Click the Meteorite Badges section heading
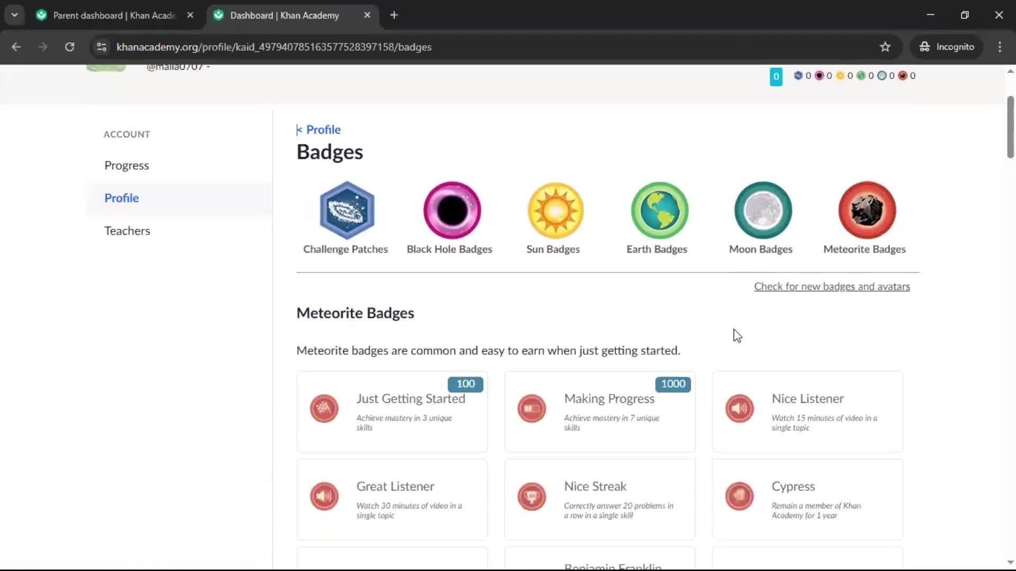Screen dimensions: 1016x571 tap(355, 313)
